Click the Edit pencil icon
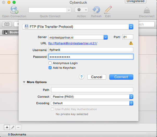The width and height of the screenshot is (157, 137). 108,10
